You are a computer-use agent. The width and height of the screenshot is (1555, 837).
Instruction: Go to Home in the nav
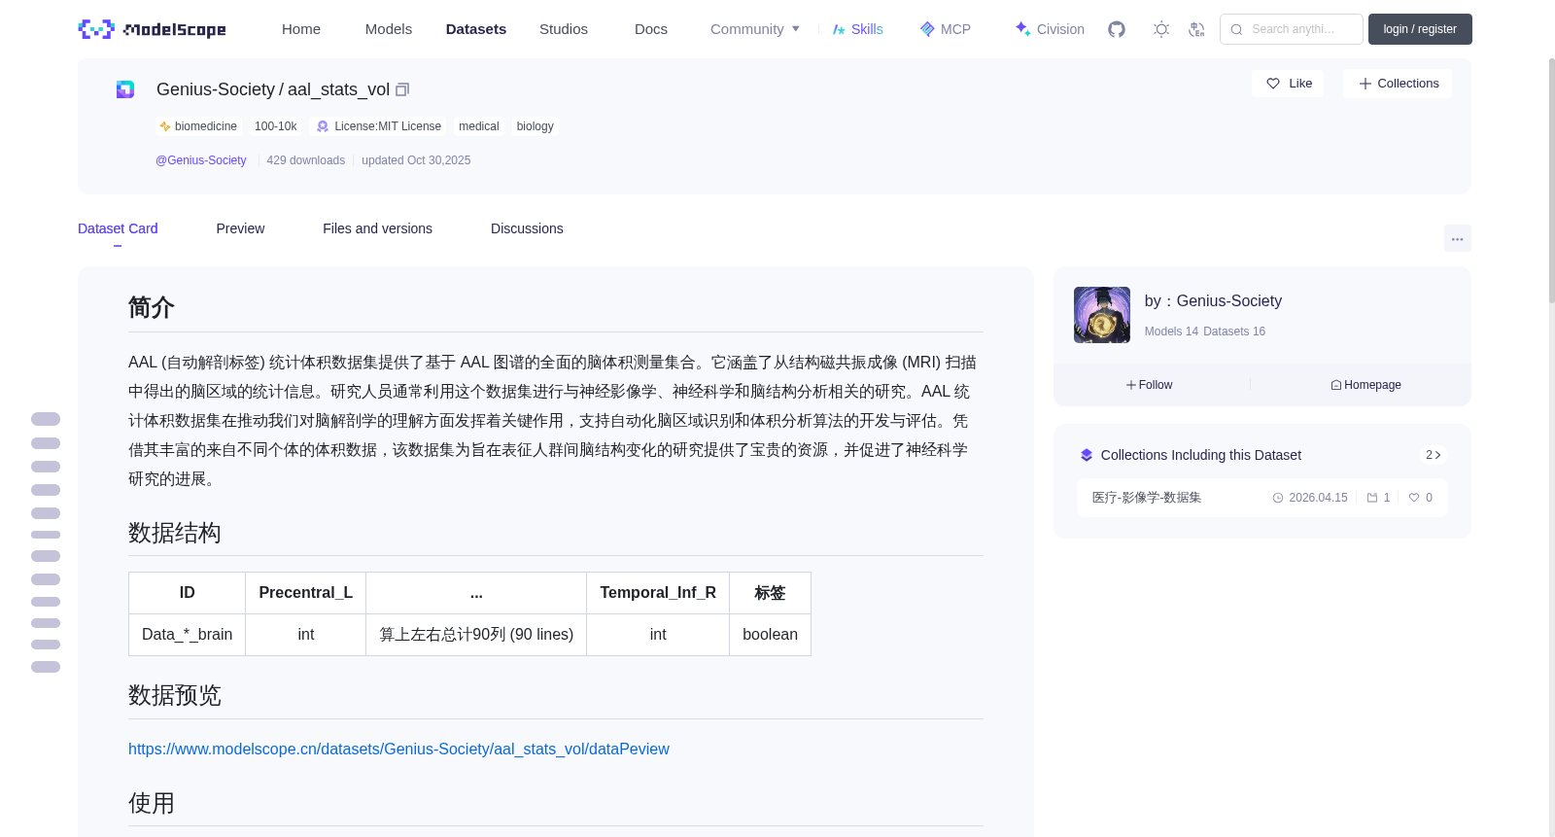301,29
